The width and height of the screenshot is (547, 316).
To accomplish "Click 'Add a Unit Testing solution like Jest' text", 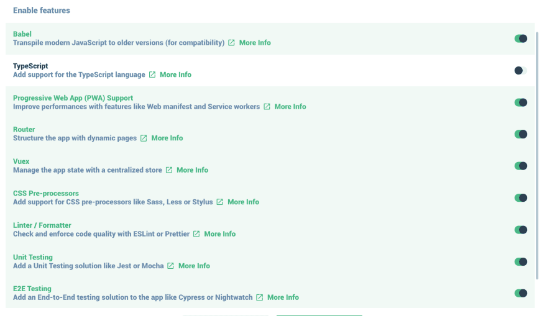I will [x=88, y=266].
